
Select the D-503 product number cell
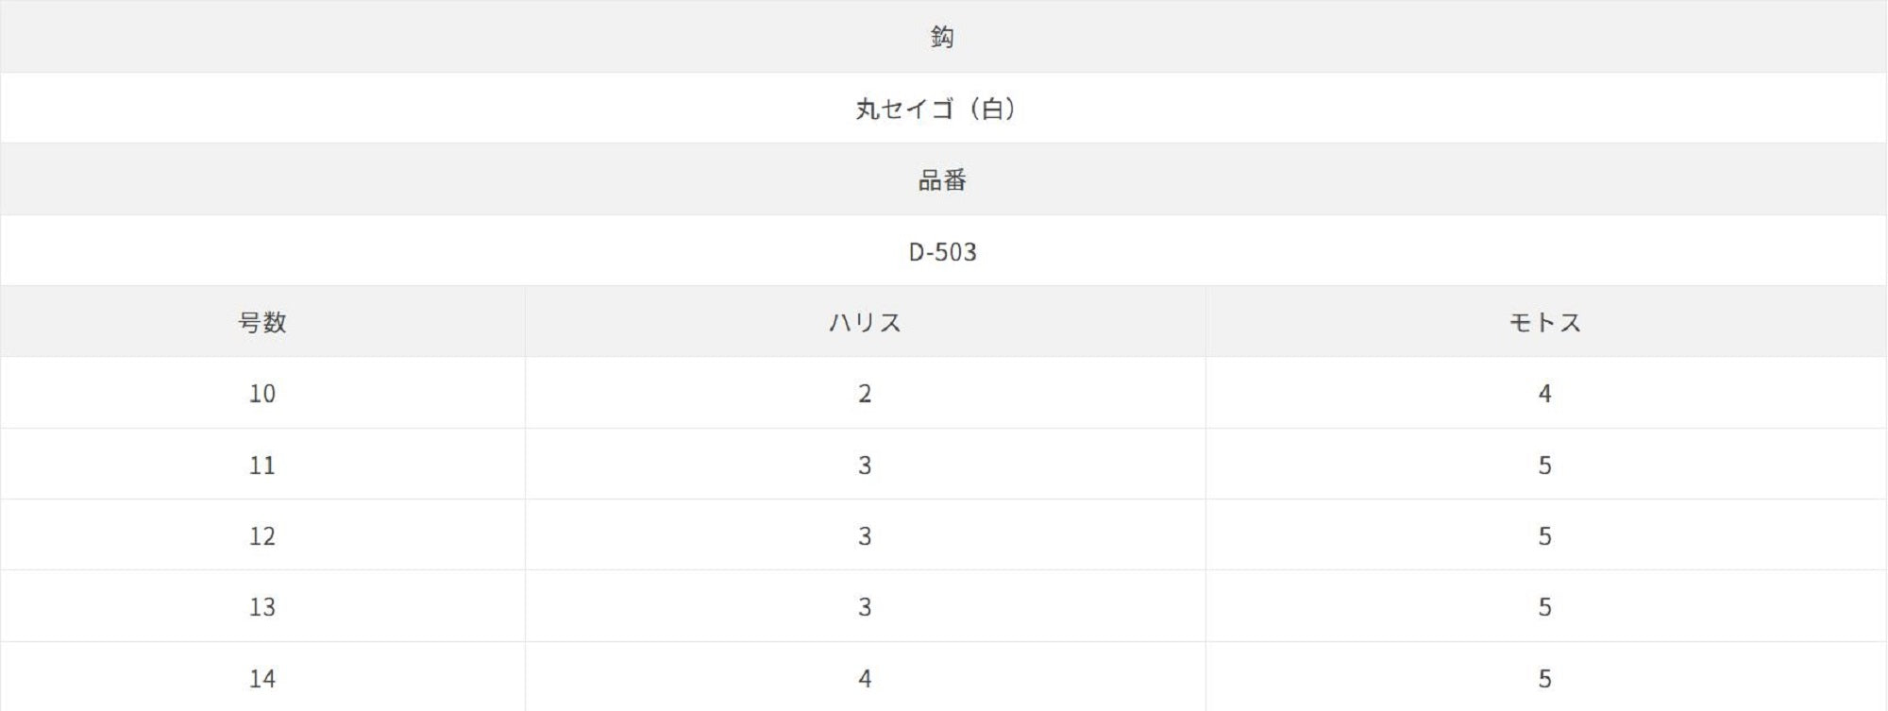(x=942, y=252)
